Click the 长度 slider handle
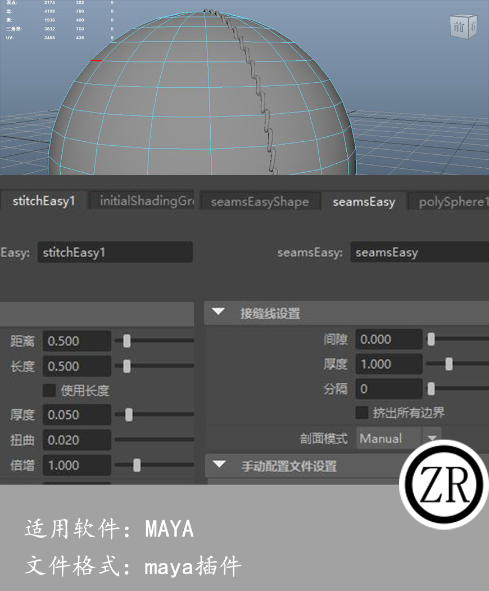Screen dimensions: 489x591 pyautogui.click(x=126, y=366)
